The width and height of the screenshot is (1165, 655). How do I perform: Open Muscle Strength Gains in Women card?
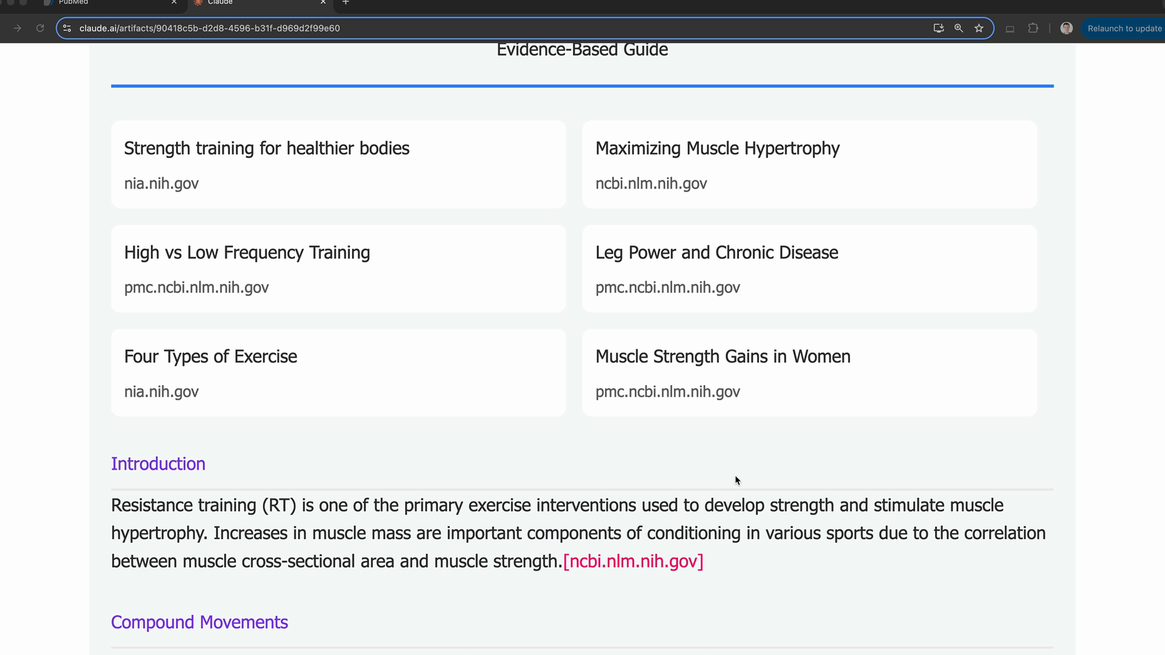[x=809, y=372]
